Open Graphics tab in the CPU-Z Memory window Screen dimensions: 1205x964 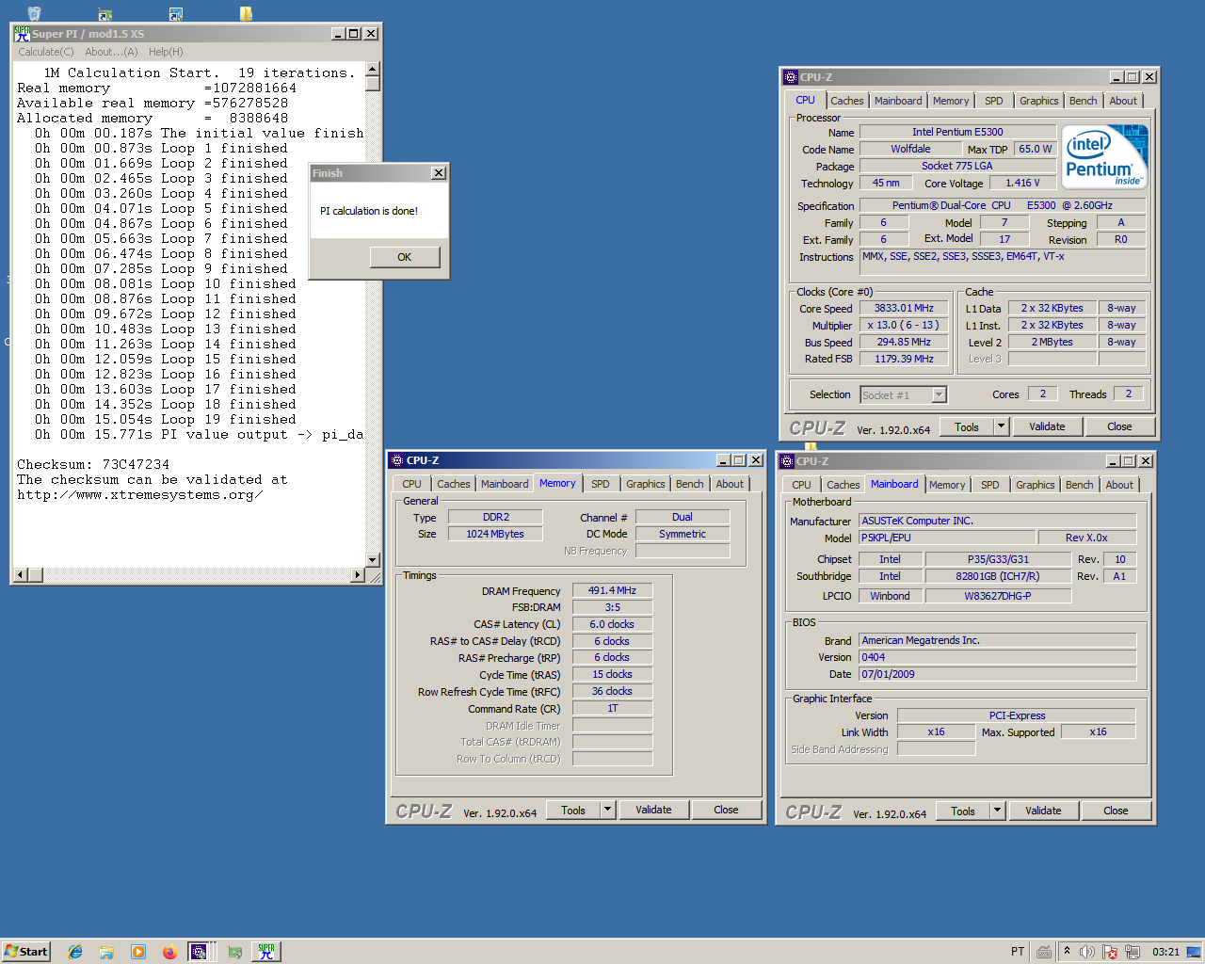tap(645, 484)
